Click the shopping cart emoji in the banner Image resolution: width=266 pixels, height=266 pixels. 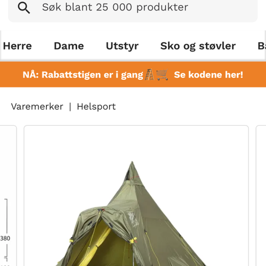pos(162,74)
